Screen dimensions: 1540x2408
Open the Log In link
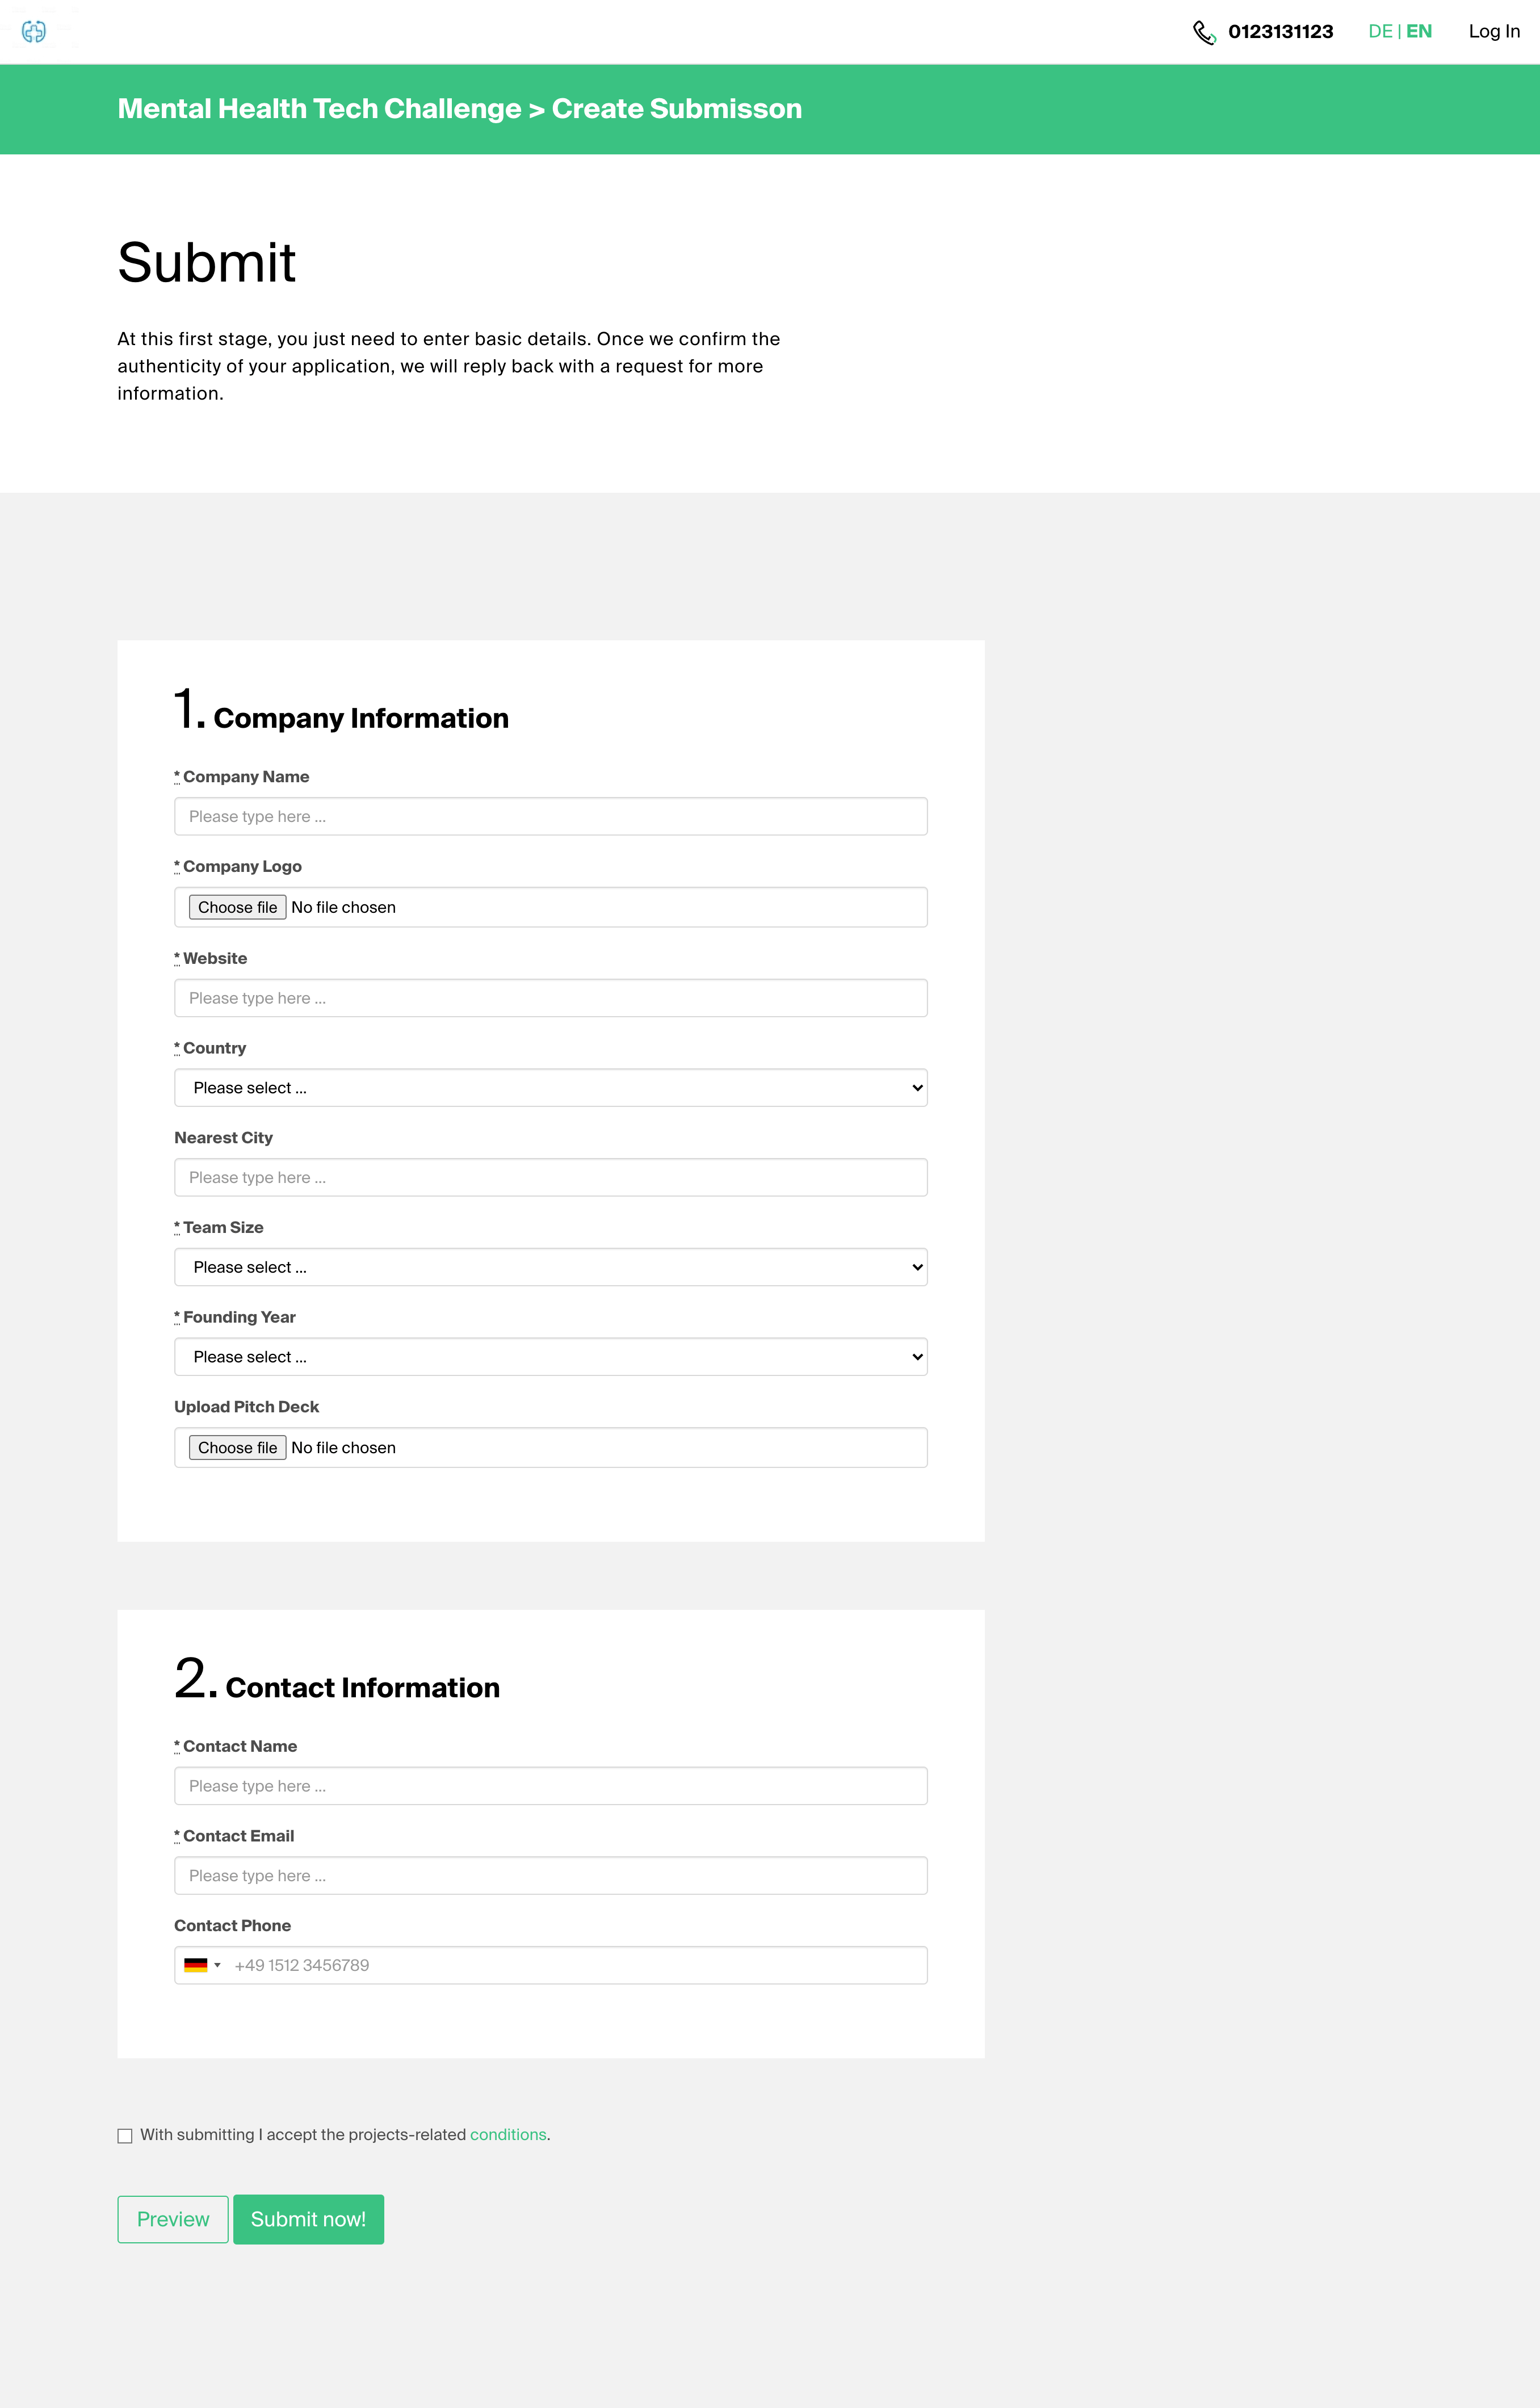(1494, 31)
